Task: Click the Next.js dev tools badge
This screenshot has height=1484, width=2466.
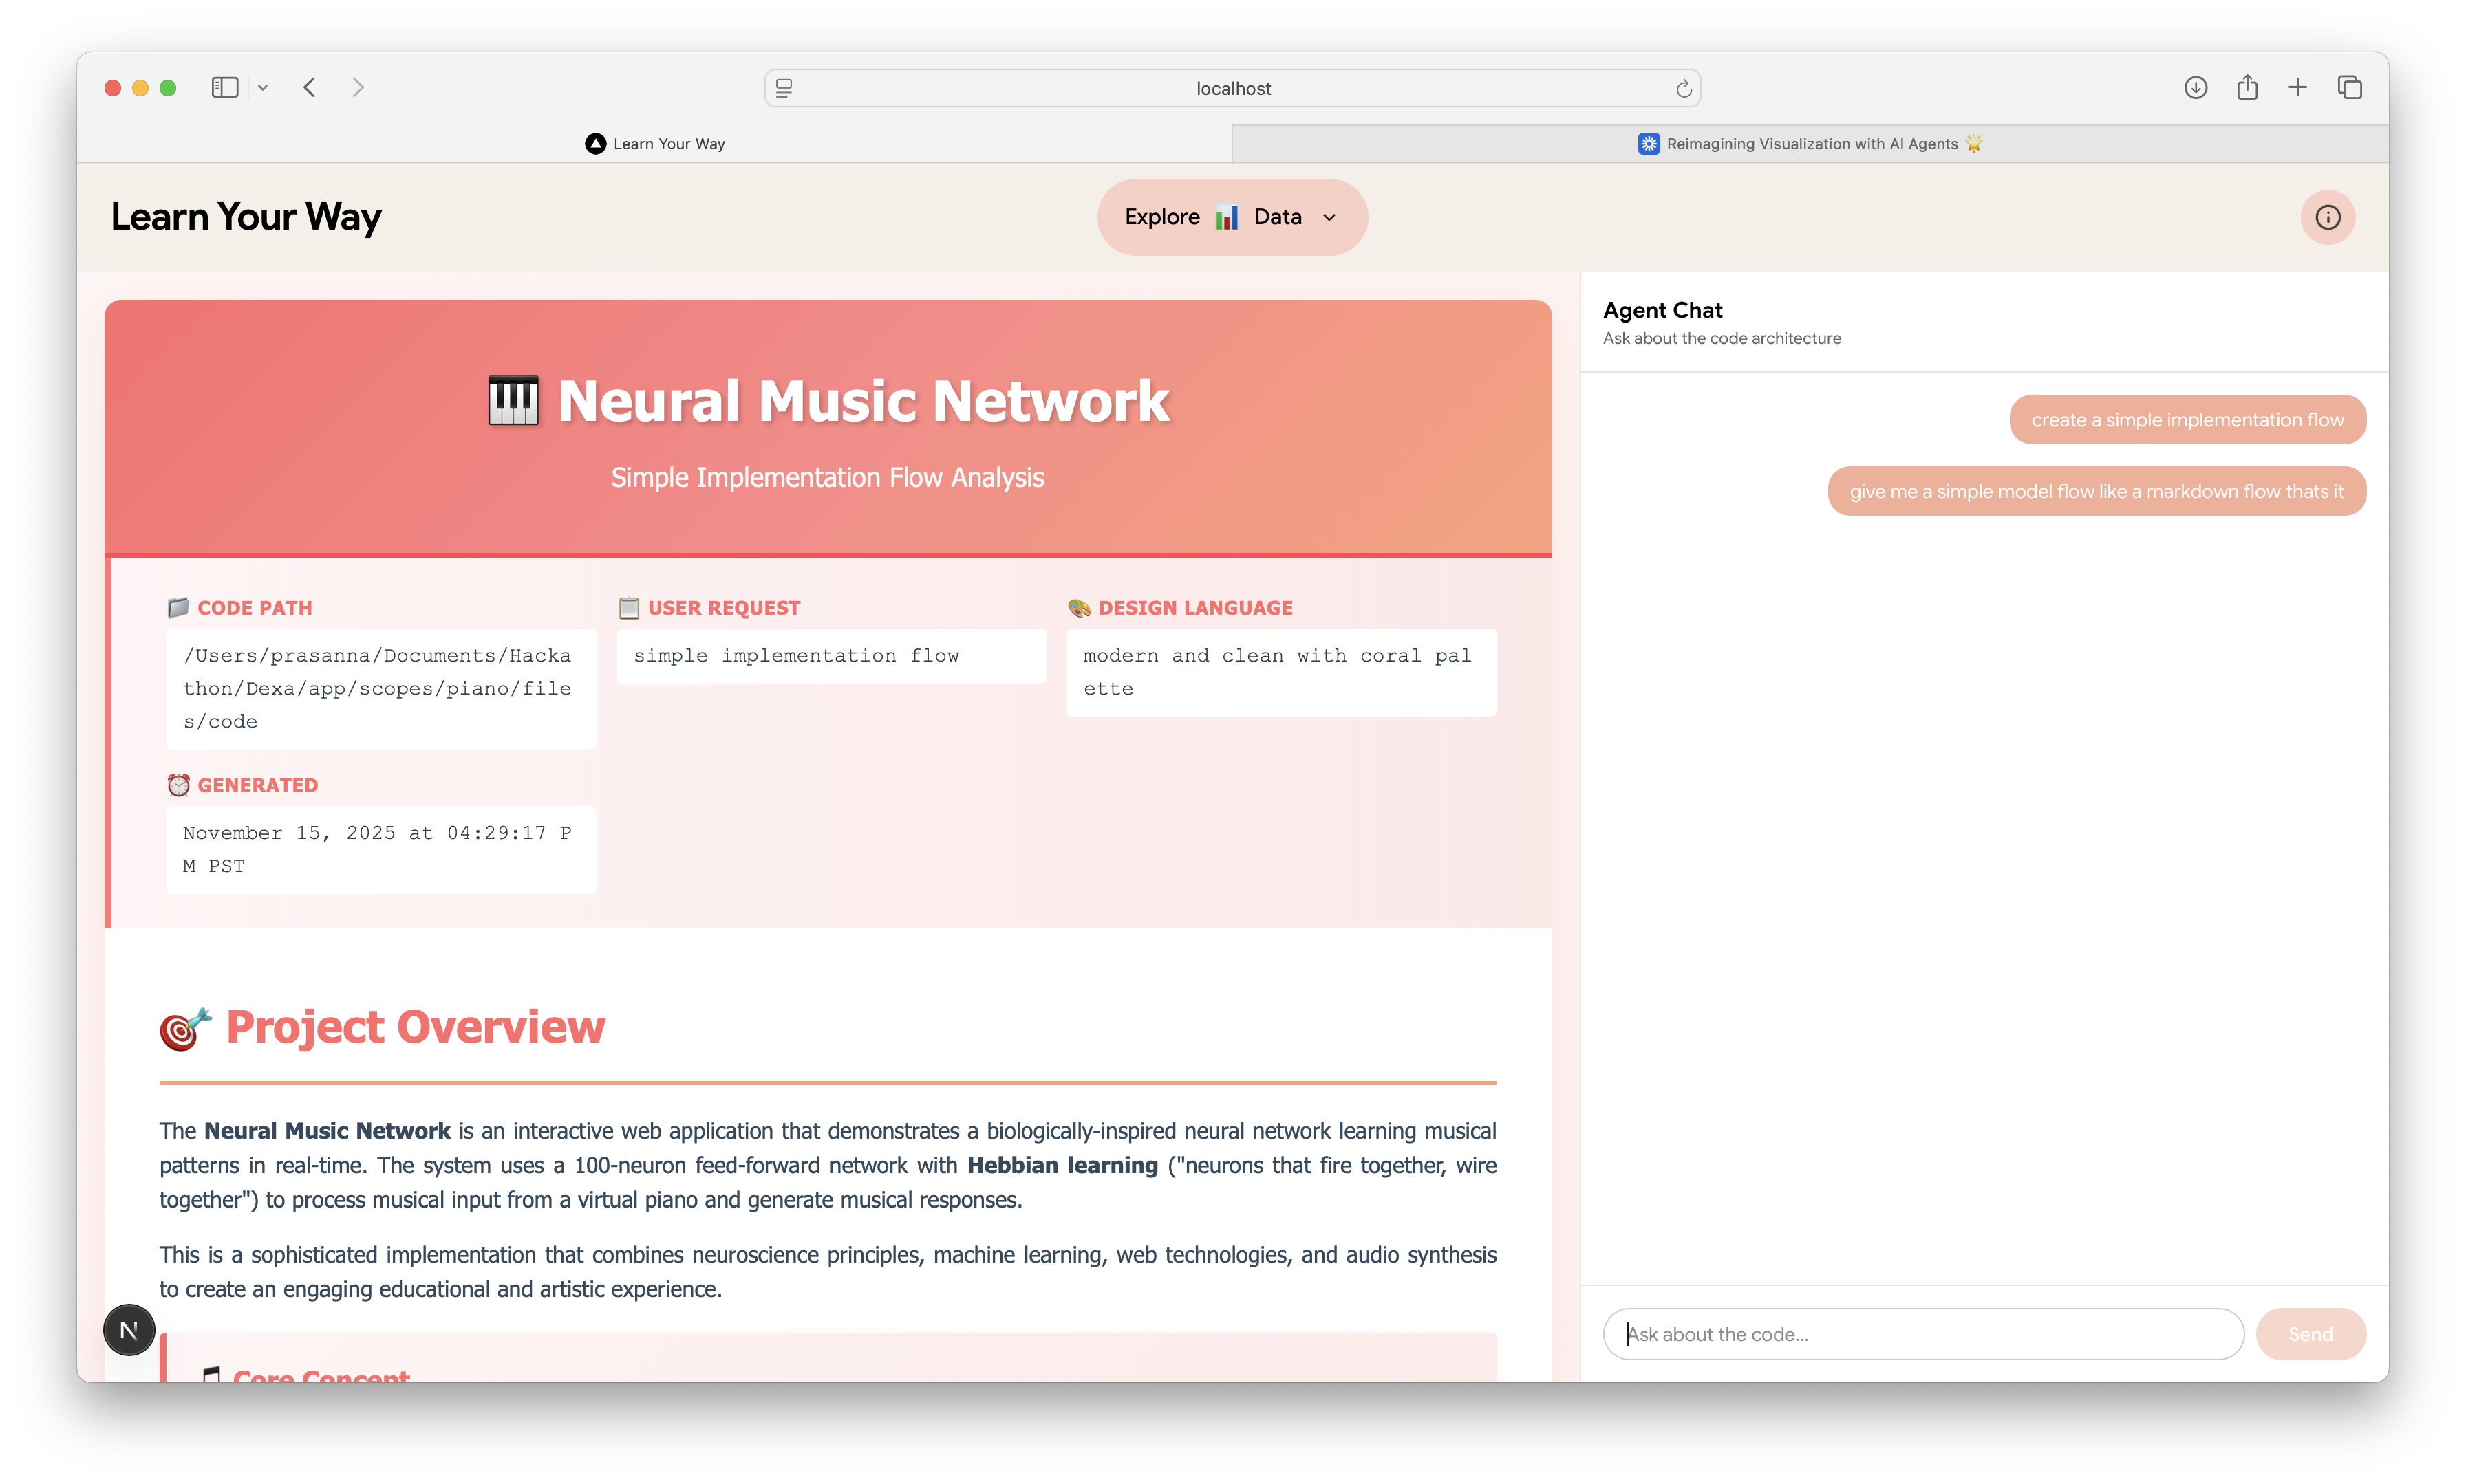Action: [x=129, y=1330]
